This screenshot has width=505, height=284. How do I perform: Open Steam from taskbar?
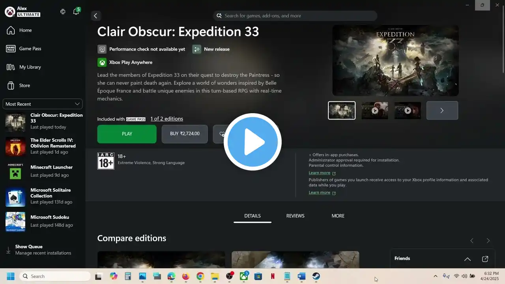pos(316,277)
